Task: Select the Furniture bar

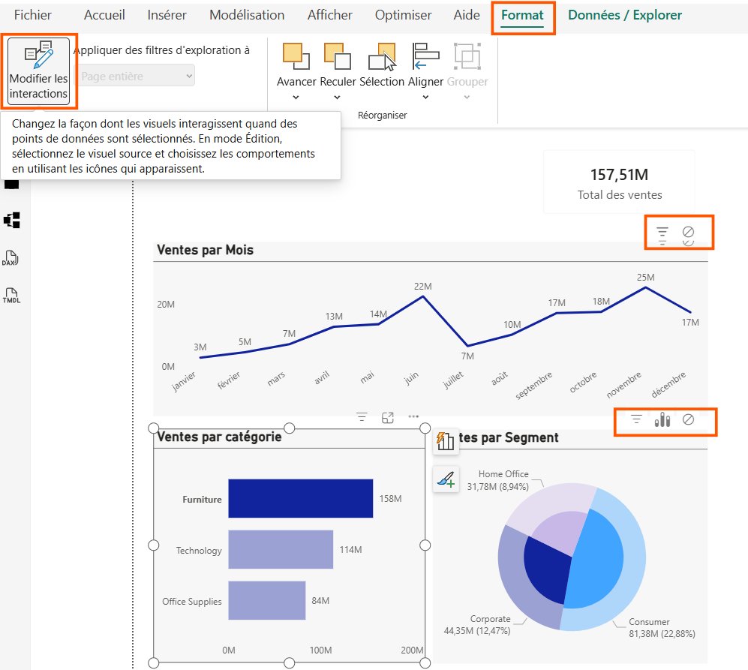Action: point(301,499)
